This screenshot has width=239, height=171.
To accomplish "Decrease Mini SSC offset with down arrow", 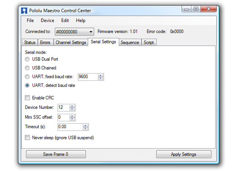I will 72,119.
